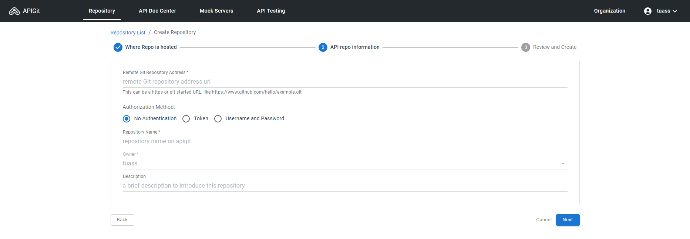
Task: Open the Mock Servers tab
Action: [x=216, y=11]
